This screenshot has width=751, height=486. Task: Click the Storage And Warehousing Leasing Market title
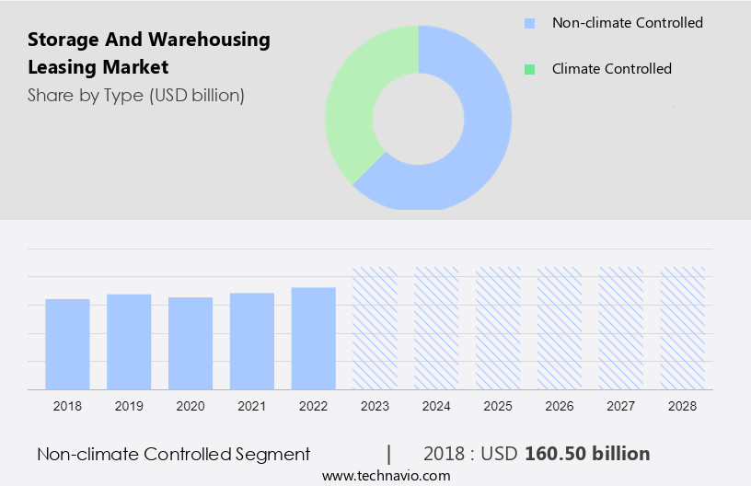(x=149, y=53)
